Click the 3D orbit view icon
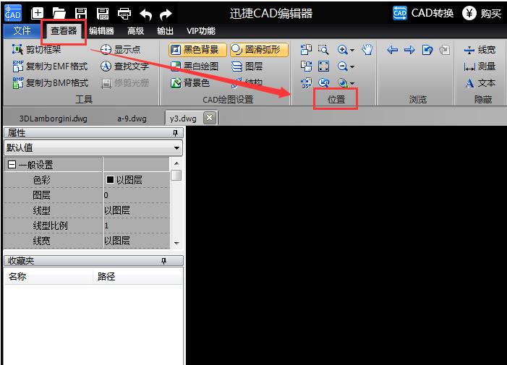Screen dimensions: 507x365 coord(342,83)
